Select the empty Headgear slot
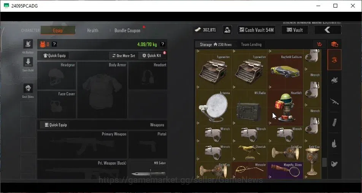This screenshot has width=362, height=193. pos(56,76)
